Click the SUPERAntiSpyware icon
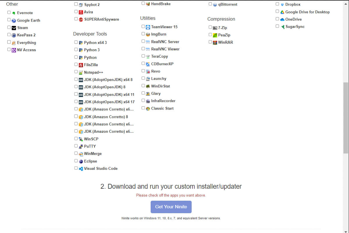The image size is (349, 233). coord(81,20)
